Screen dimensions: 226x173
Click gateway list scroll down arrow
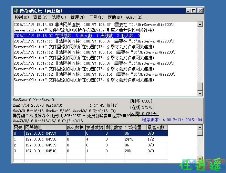tap(200, 159)
